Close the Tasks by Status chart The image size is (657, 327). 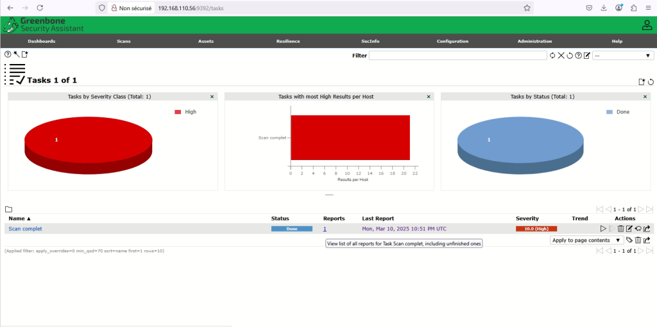coord(645,97)
